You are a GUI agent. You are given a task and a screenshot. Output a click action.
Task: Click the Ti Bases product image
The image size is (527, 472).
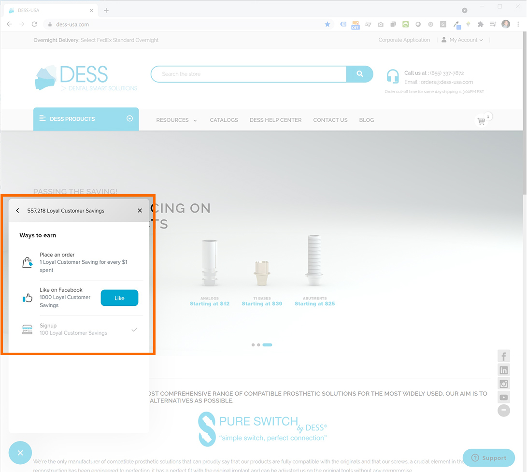point(262,273)
